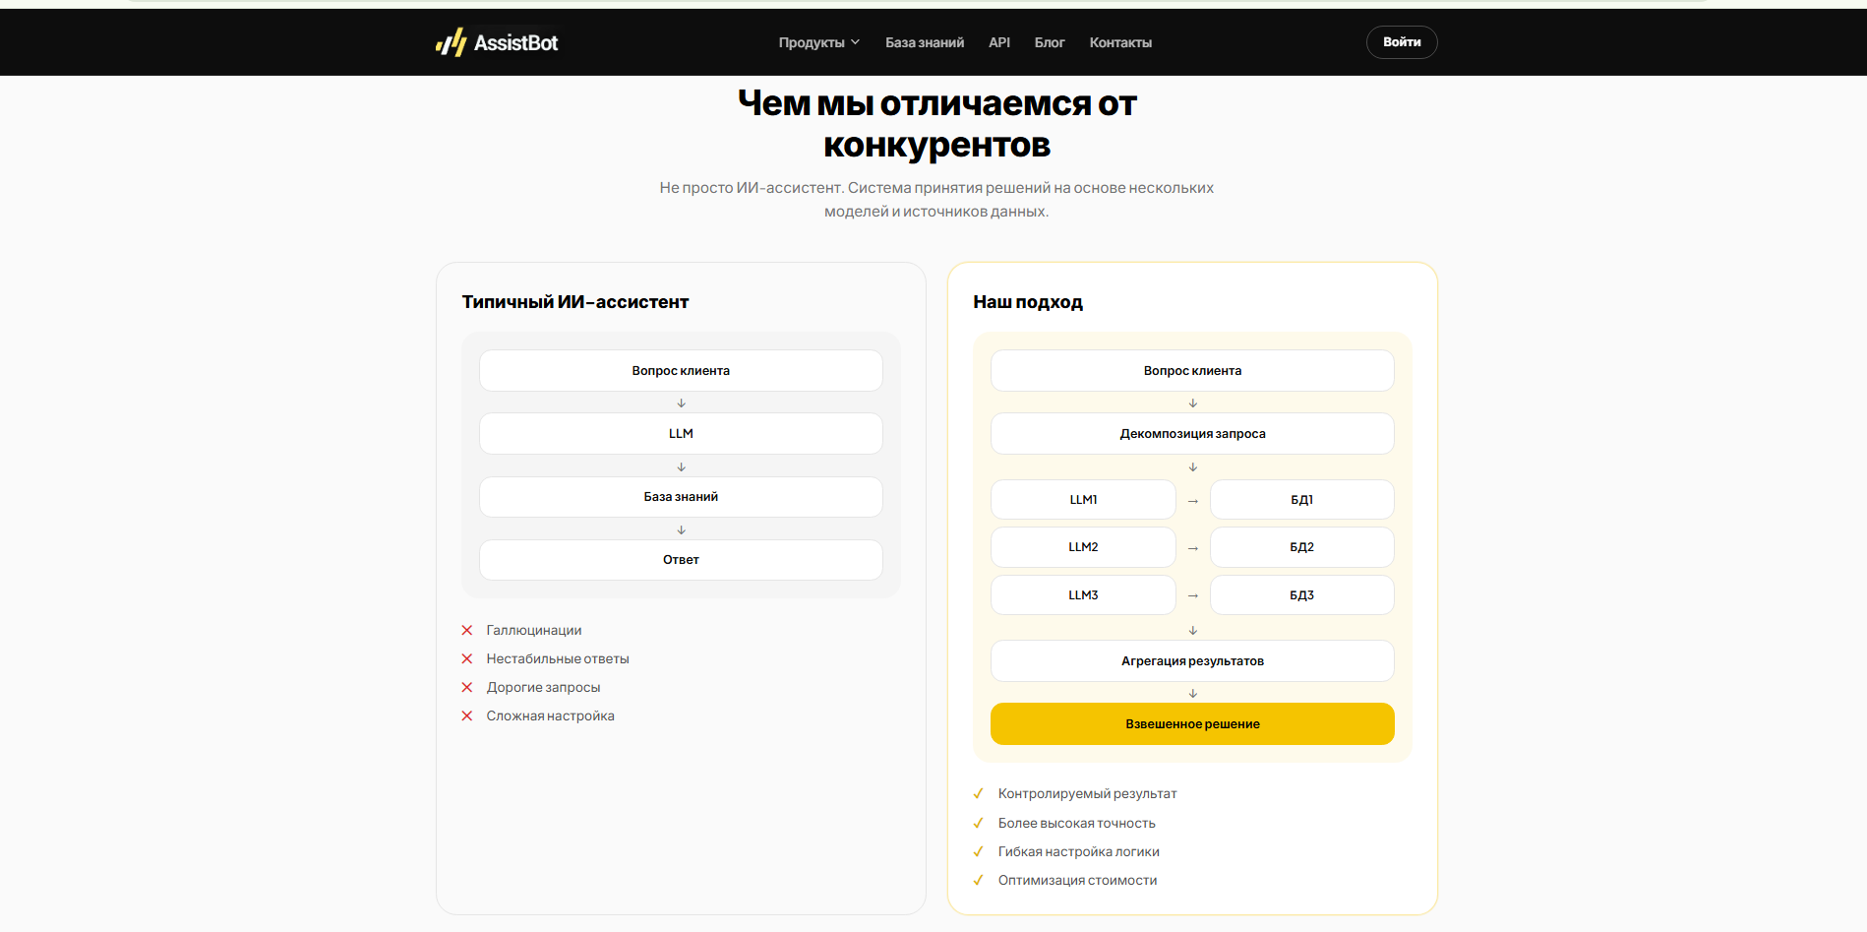Click the arrow between LLM1 and БД1
The height and width of the screenshot is (932, 1867).
[1193, 501]
